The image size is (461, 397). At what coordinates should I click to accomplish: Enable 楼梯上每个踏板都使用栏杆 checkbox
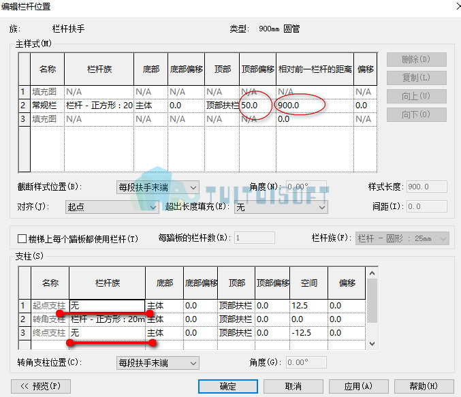(22, 238)
